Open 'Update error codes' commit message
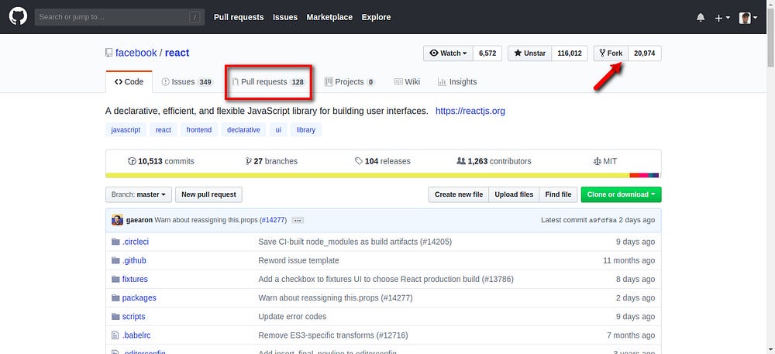775x354 pixels. [292, 317]
